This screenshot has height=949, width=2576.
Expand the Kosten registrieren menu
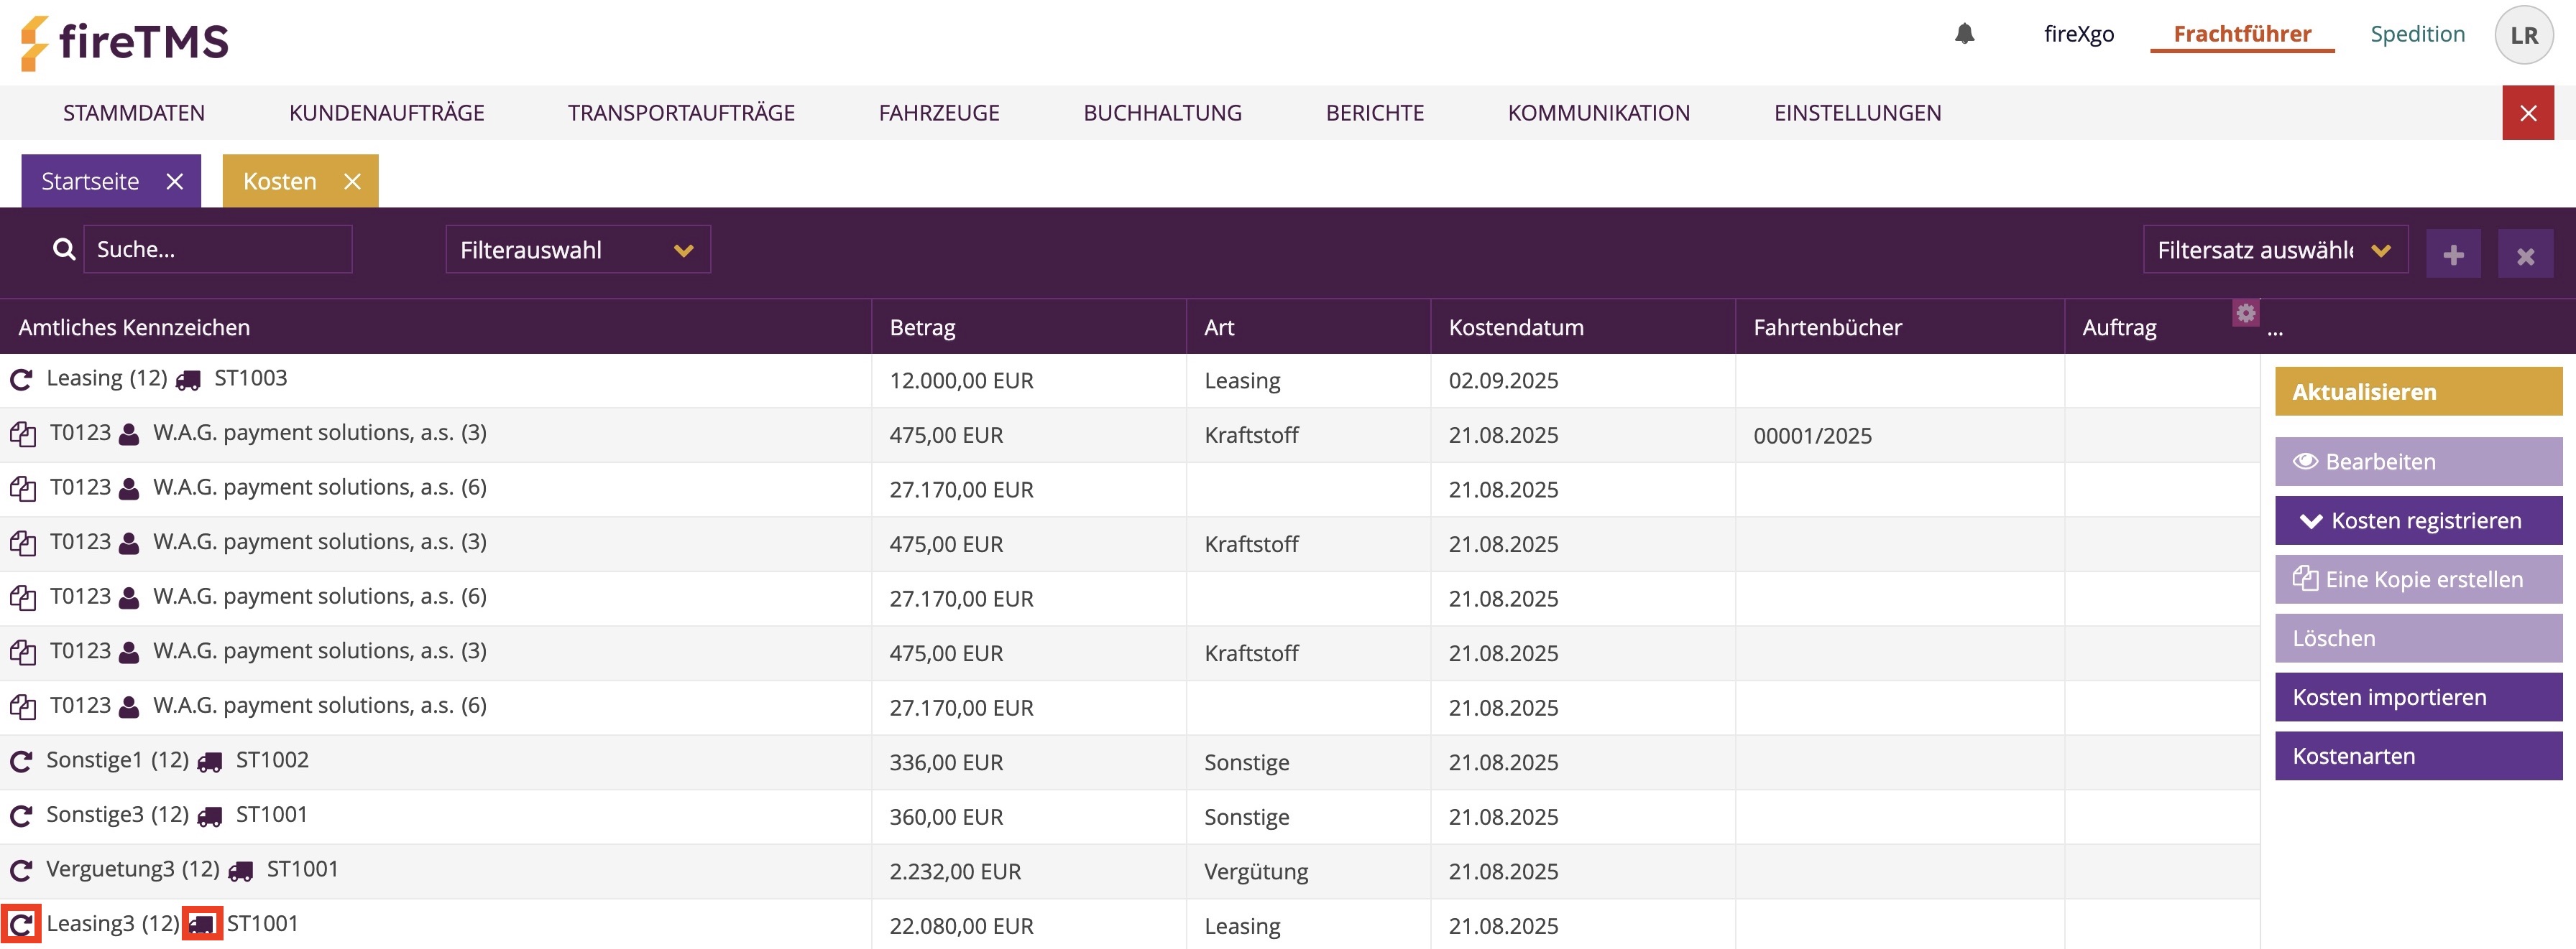click(x=2417, y=520)
